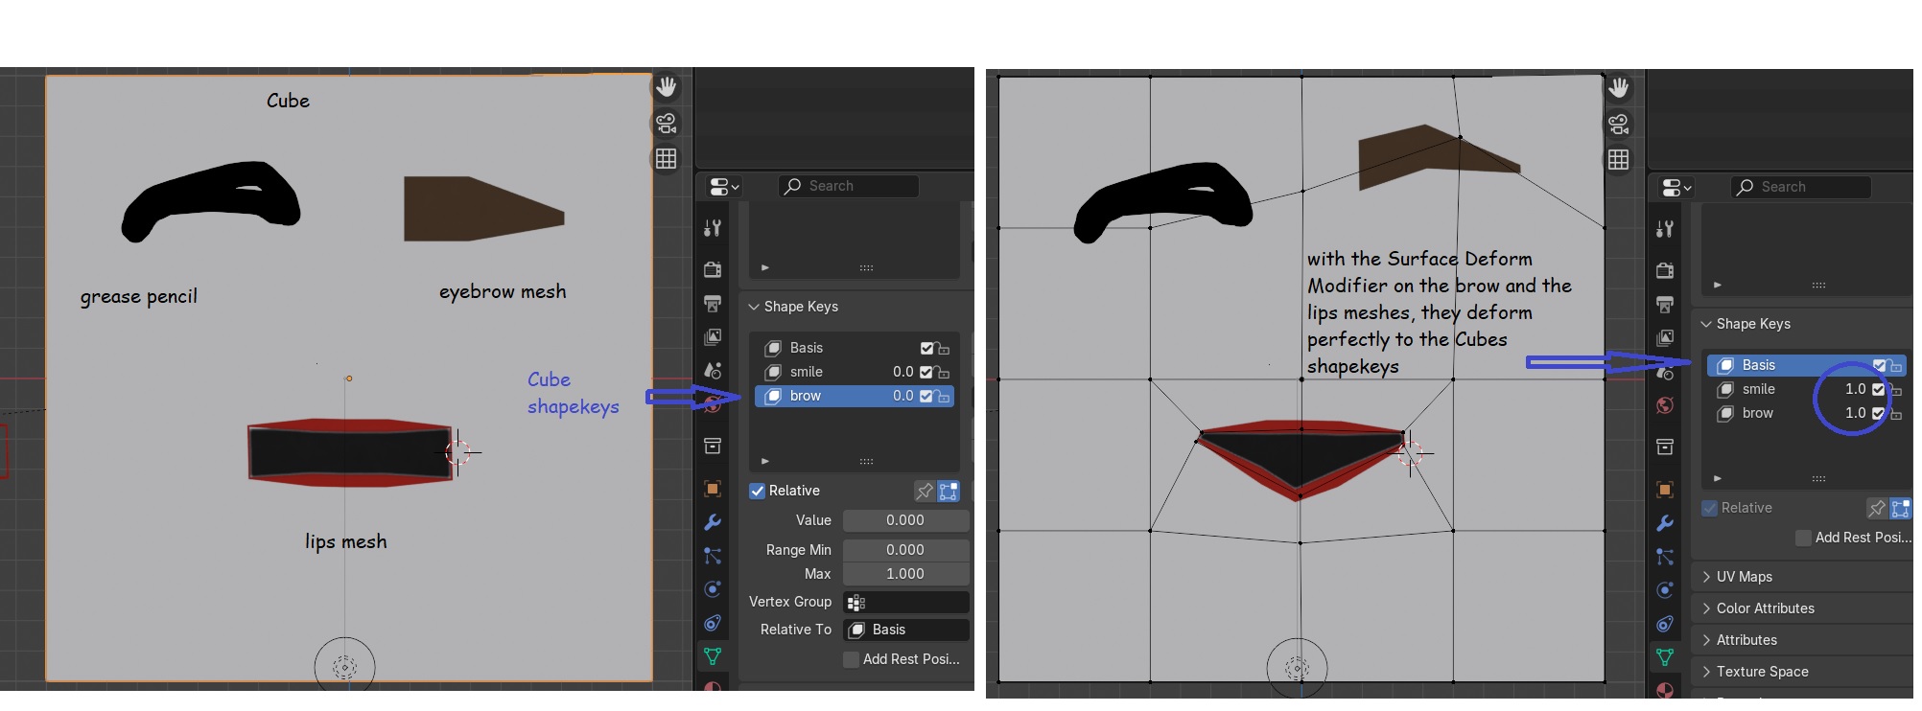
Task: Click the pan hand gizmo in right viewport
Action: (x=1619, y=88)
